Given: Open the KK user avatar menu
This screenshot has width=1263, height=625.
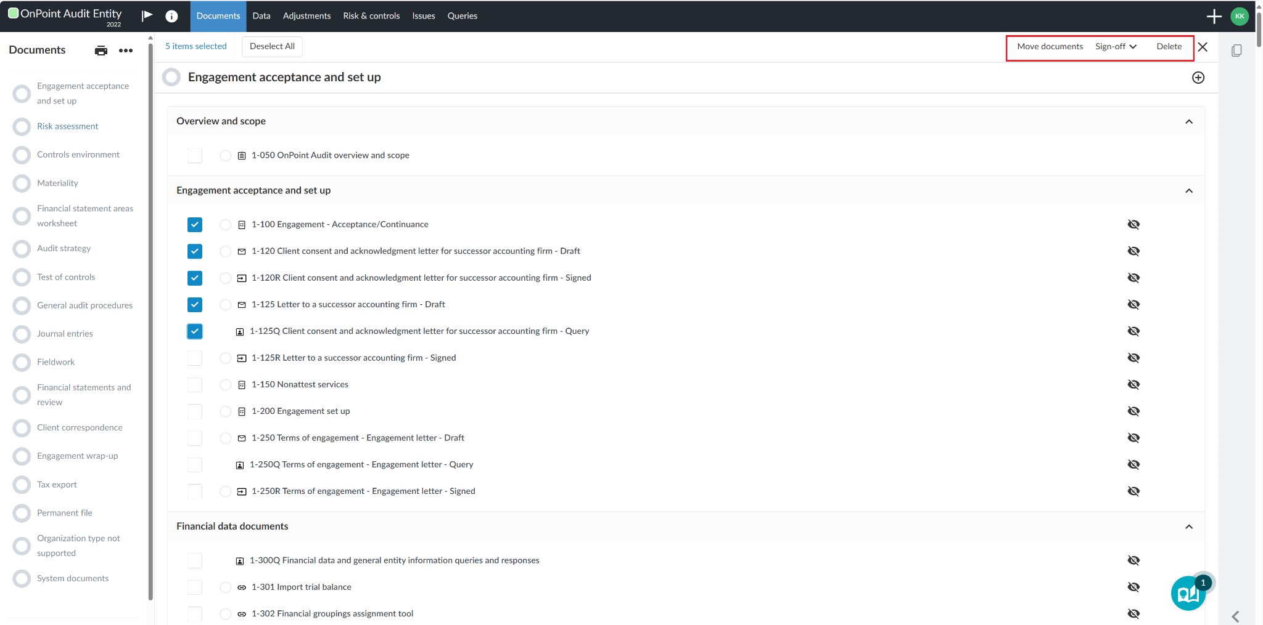Looking at the screenshot, I should click(x=1240, y=17).
